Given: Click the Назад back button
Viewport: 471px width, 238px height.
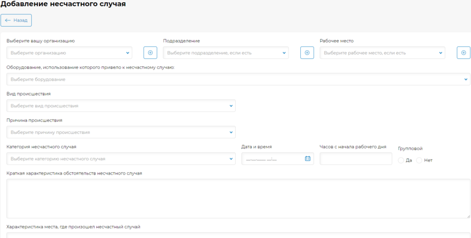Looking at the screenshot, I should [16, 20].
